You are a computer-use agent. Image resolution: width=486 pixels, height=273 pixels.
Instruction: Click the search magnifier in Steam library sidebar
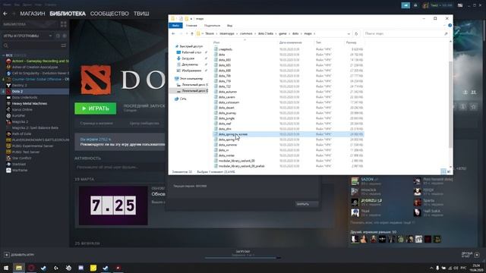point(6,45)
